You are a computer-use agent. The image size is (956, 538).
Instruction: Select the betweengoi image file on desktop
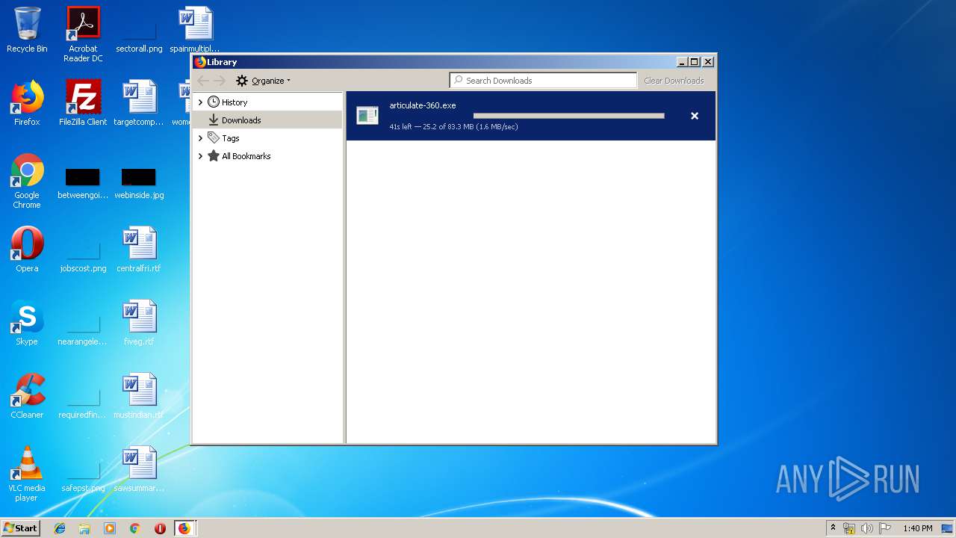pyautogui.click(x=83, y=185)
